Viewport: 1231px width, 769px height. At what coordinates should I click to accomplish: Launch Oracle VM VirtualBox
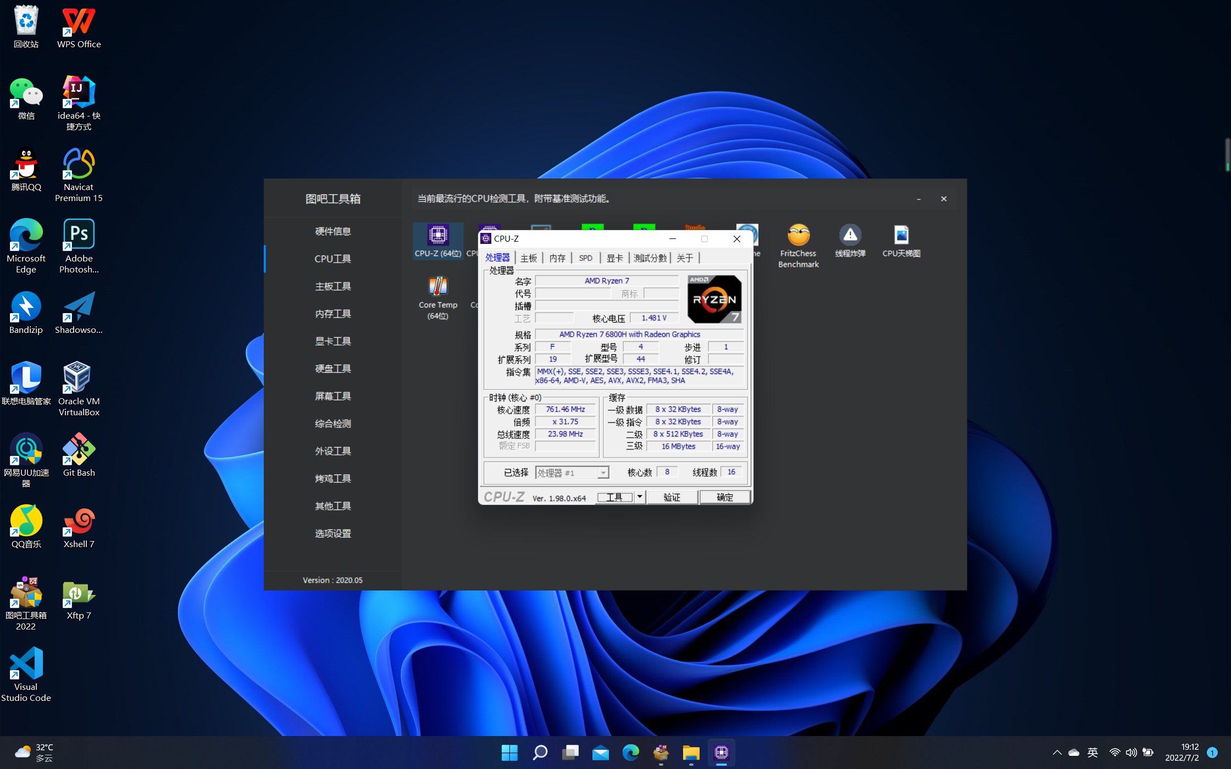pyautogui.click(x=79, y=389)
